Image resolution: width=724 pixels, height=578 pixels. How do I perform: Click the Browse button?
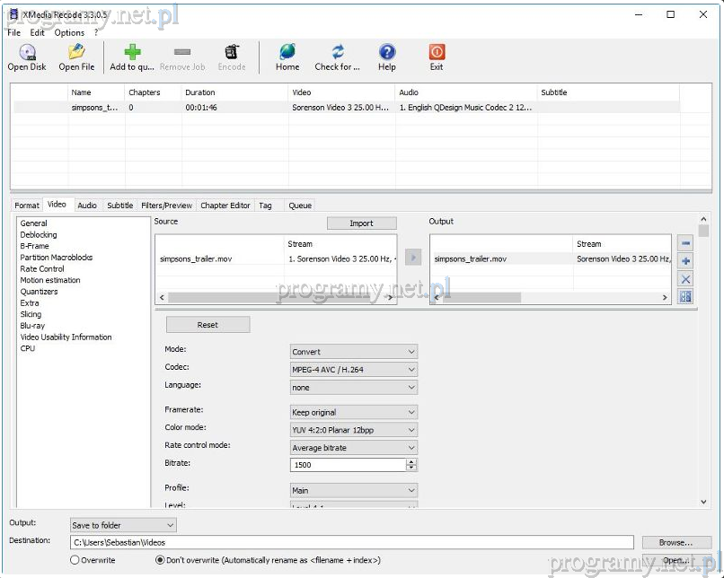pyautogui.click(x=675, y=542)
